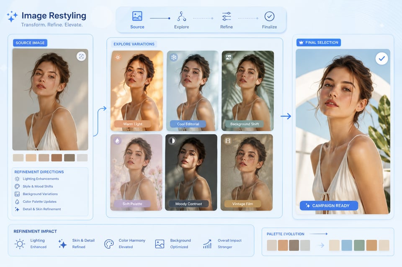Choose Background Variations direction
Screen dimensions: 402x267
point(36,194)
